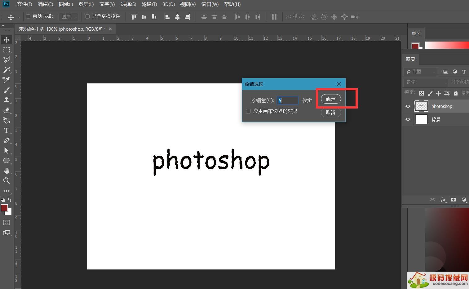The height and width of the screenshot is (289, 469).
Task: Enable the 自动选择 checkbox
Action: (x=28, y=16)
